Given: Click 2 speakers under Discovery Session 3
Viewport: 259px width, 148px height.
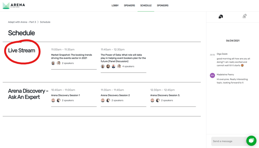Looking at the screenshot, I should [x=167, y=100].
